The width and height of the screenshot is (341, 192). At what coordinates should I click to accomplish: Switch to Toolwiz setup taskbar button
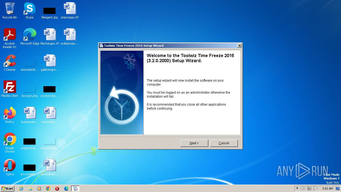coord(75,189)
